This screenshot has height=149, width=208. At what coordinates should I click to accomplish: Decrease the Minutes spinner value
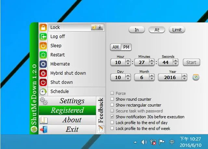[152, 64]
